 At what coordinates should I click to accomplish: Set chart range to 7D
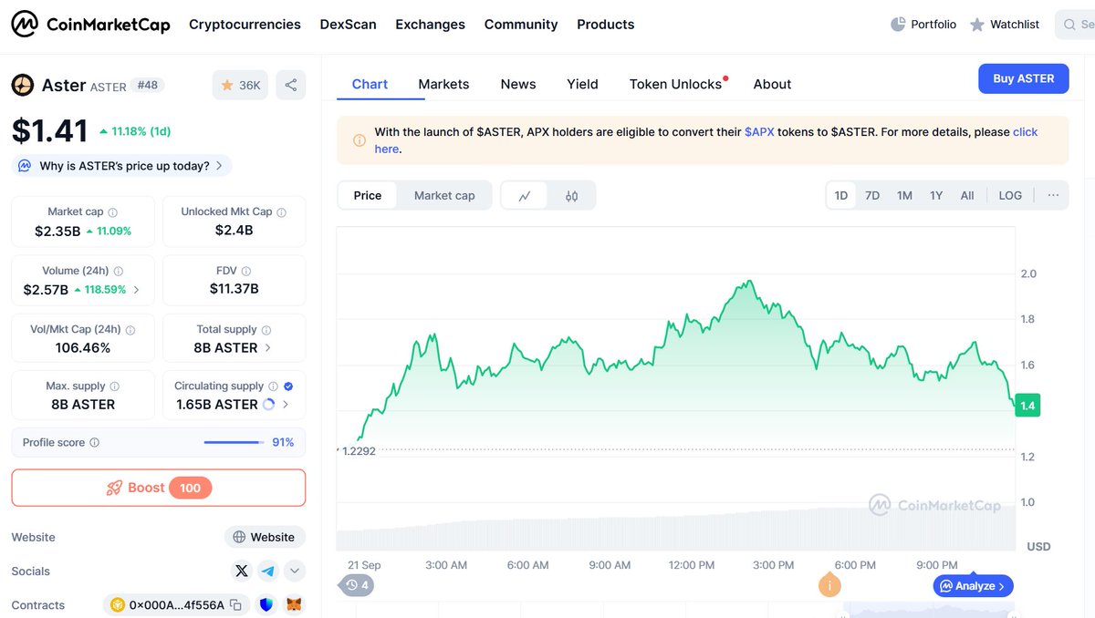click(x=872, y=195)
